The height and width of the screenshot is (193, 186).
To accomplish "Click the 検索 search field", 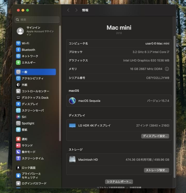I will (x=37, y=20).
